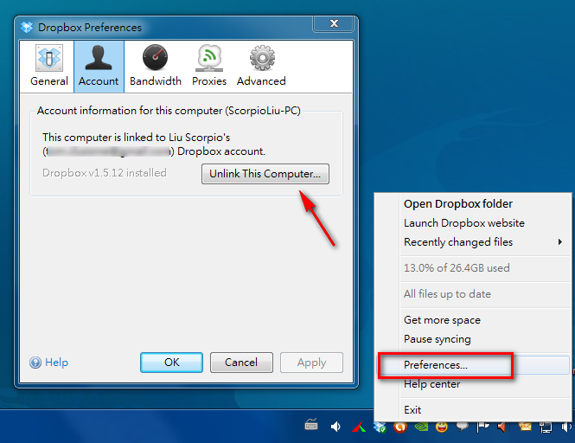
Task: Confirm with the OK button
Action: [171, 363]
